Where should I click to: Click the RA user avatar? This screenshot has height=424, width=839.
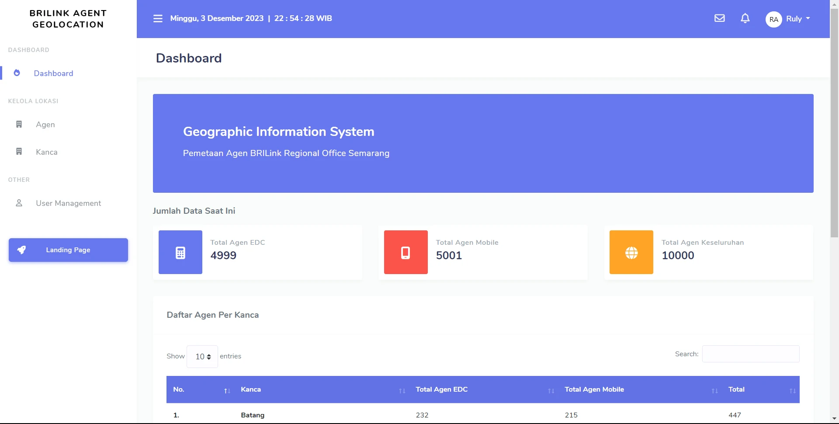pyautogui.click(x=773, y=19)
